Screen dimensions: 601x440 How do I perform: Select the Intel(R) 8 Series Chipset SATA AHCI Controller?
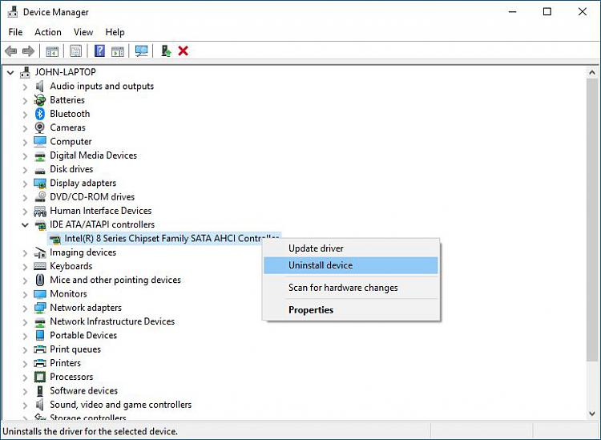pos(164,238)
